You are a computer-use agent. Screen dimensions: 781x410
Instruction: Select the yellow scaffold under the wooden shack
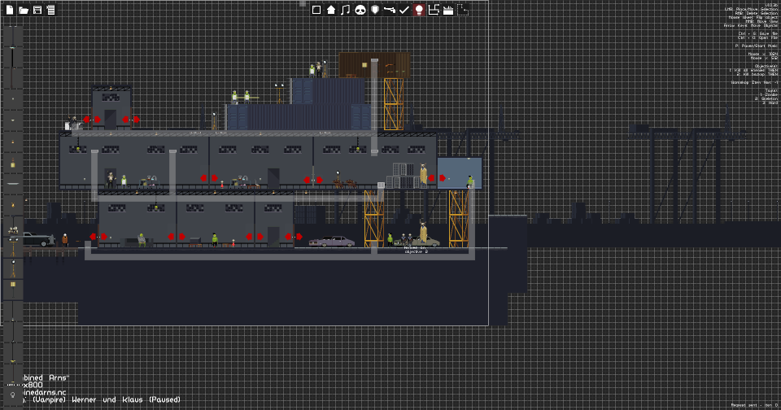click(x=394, y=104)
